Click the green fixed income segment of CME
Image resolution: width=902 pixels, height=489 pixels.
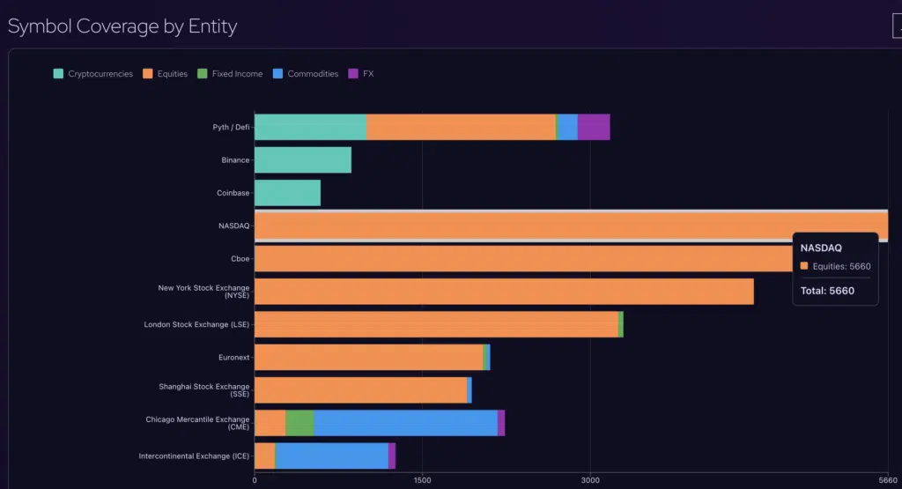pyautogui.click(x=299, y=423)
